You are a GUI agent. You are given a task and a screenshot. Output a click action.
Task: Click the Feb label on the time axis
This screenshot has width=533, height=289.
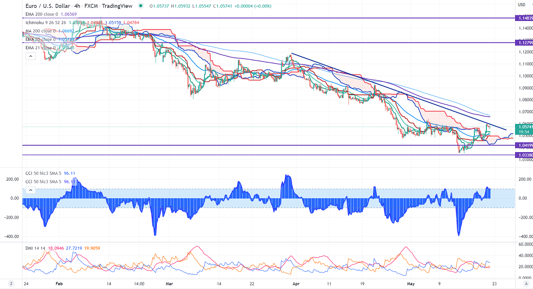(x=59, y=284)
